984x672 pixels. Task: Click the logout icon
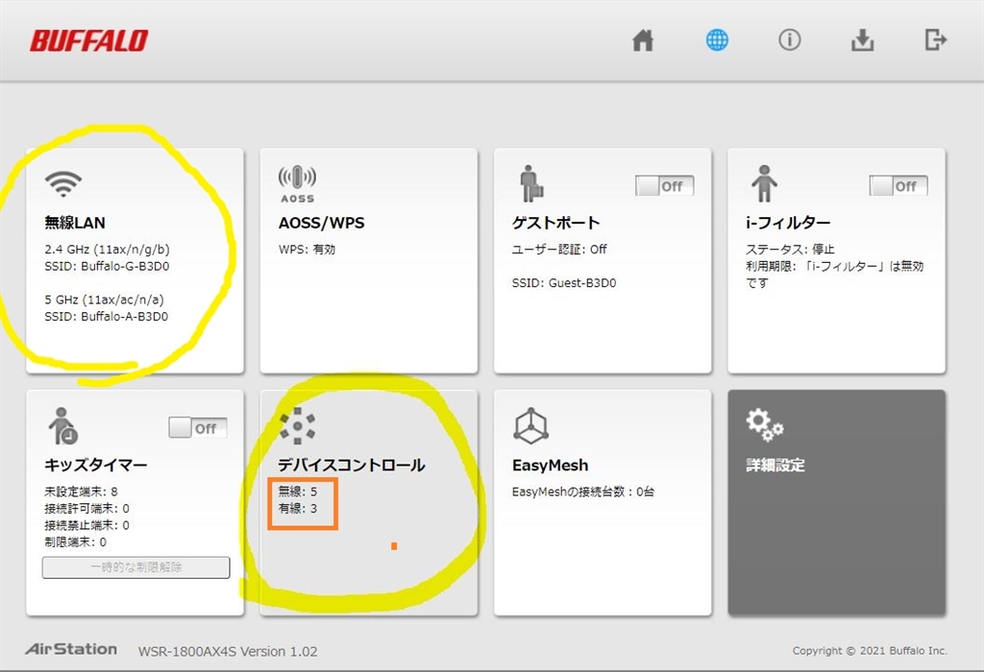[936, 40]
